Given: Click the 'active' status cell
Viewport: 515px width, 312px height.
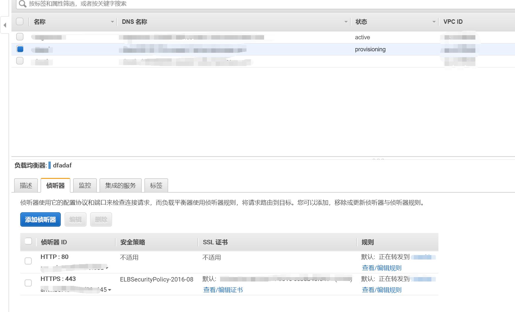Looking at the screenshot, I should [x=362, y=37].
